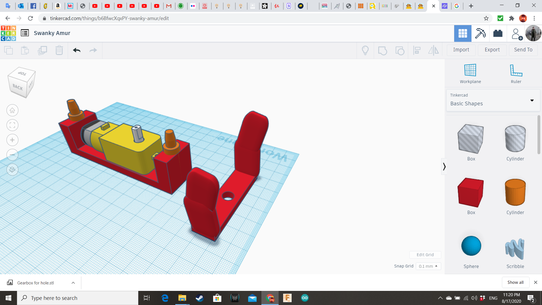
Task: Expand options for Gearbox for hole.stl download
Action: pyautogui.click(x=73, y=282)
